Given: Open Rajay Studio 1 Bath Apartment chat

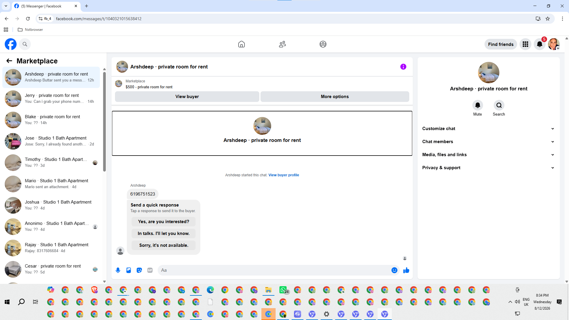Looking at the screenshot, I should tap(51, 248).
